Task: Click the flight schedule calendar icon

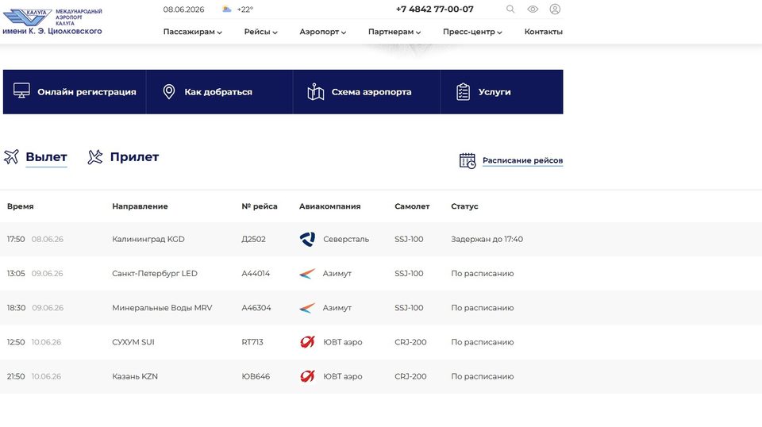Action: pos(468,161)
